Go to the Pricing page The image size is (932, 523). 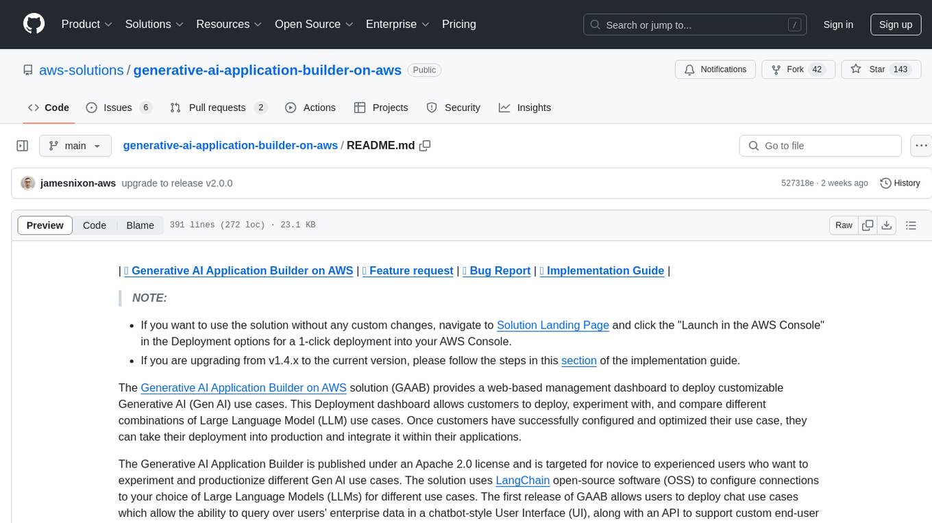pyautogui.click(x=459, y=24)
